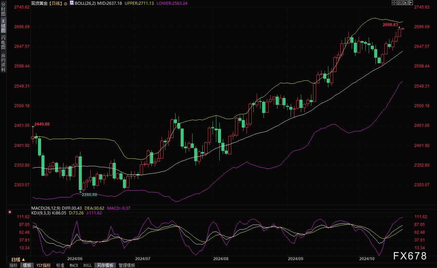Viewport: 437px width, 268px height.
Task: Click the shift-chart-left axis icon
Action: [x=400, y=3]
